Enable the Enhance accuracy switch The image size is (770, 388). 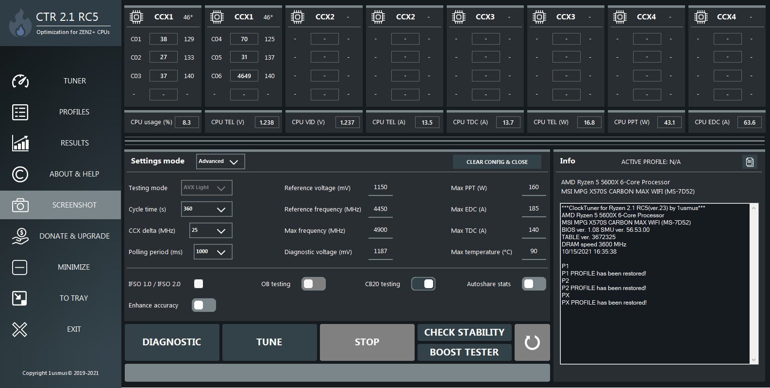tap(204, 306)
